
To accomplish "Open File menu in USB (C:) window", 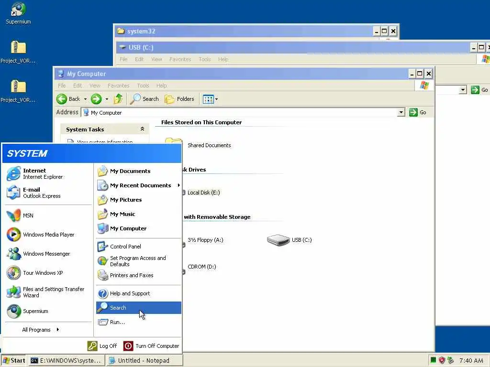I will click(x=124, y=59).
